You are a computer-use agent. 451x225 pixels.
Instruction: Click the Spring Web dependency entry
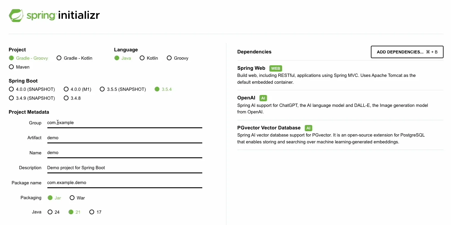click(x=251, y=68)
